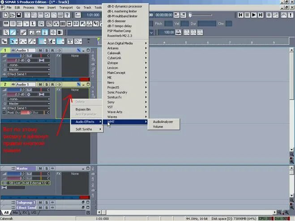The width and height of the screenshot is (295, 221).
Task: Click track 2 bus send level slider
Action: [x=26, y=113]
